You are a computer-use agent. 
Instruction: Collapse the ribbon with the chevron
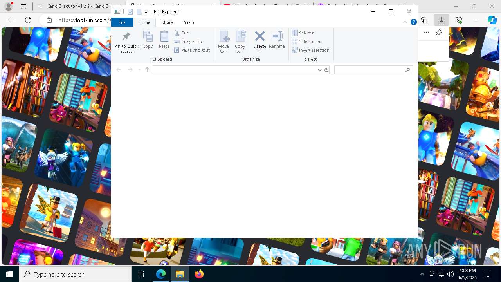click(x=405, y=22)
